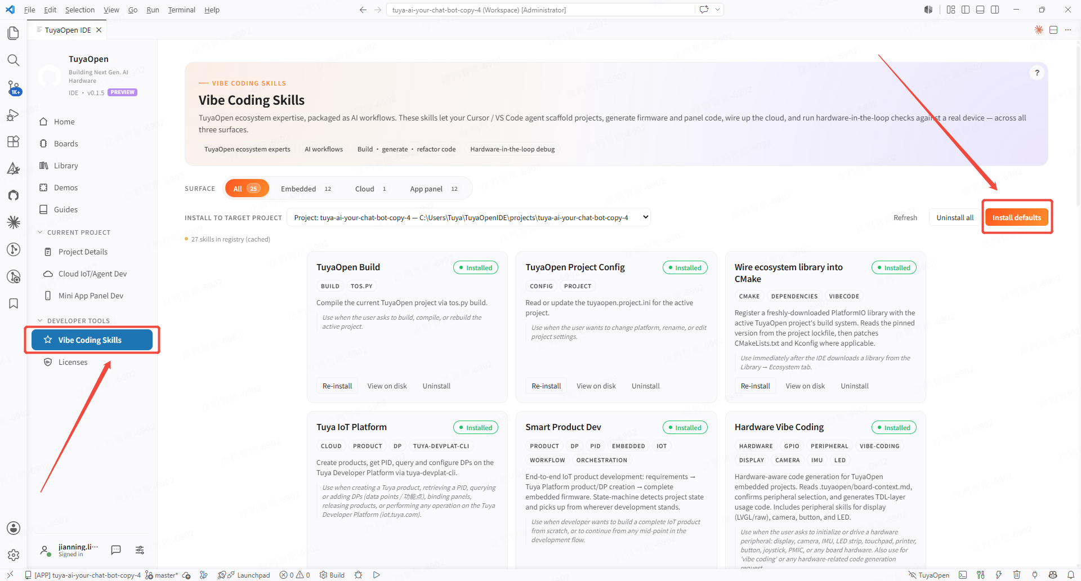This screenshot has width=1081, height=581.
Task: Close the TuyaOpen IDE tab
Action: (99, 30)
